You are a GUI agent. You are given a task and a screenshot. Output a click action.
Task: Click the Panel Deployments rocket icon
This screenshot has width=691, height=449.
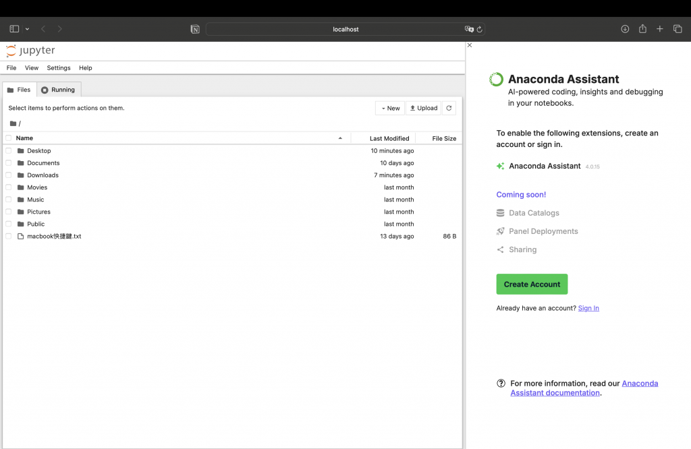pyautogui.click(x=500, y=231)
